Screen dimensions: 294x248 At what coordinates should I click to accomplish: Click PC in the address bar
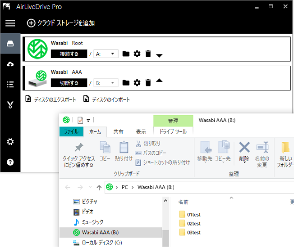point(125,187)
